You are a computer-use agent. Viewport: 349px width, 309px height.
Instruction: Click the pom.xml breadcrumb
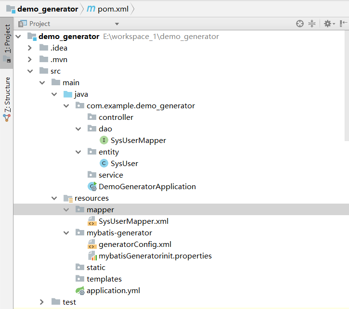click(x=108, y=9)
